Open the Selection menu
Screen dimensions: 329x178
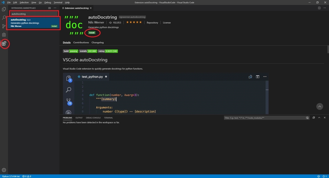point(24,2)
